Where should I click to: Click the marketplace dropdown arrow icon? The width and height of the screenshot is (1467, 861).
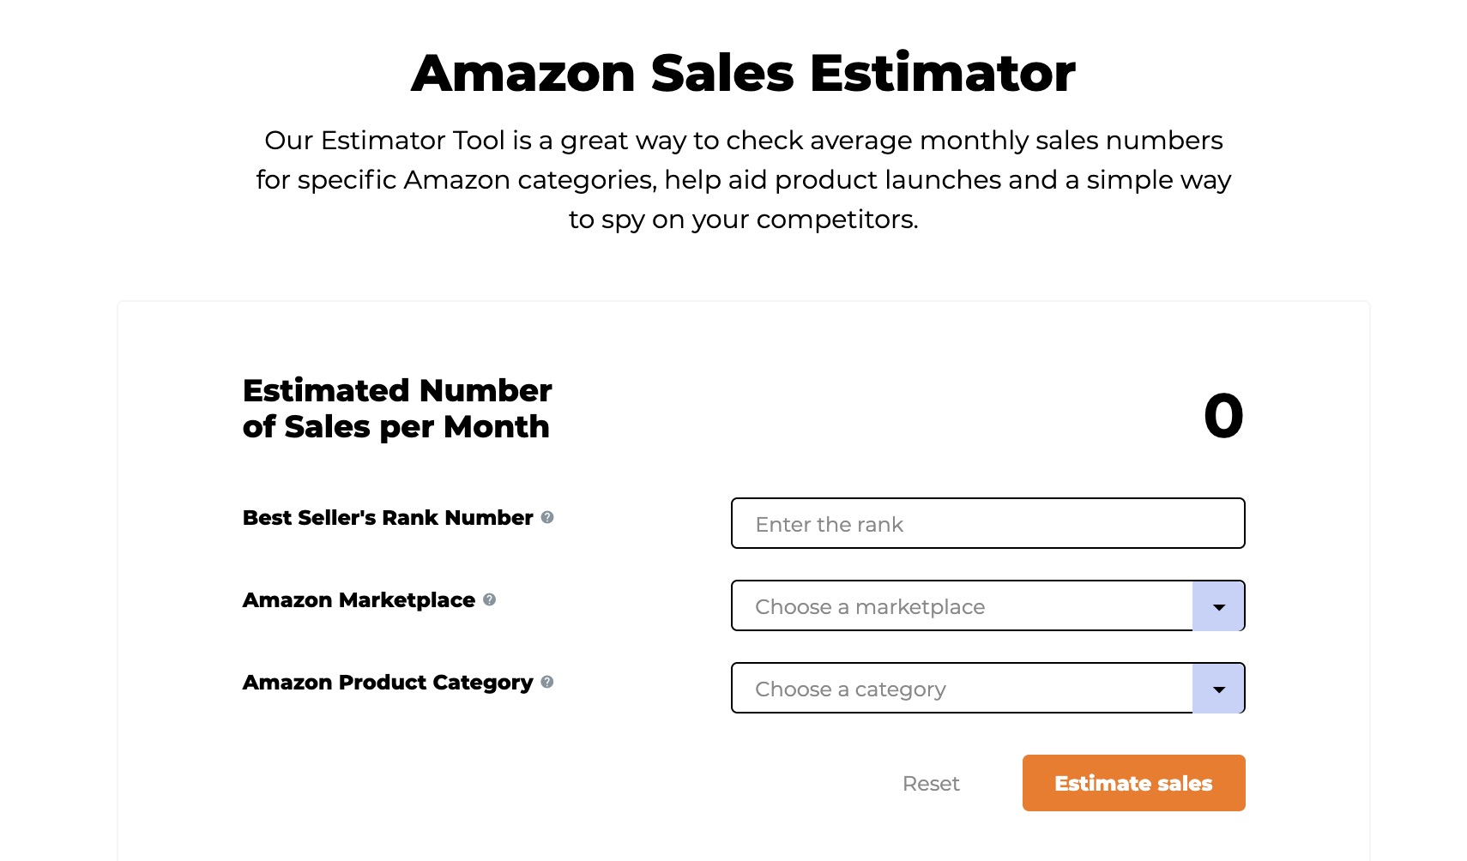click(x=1218, y=606)
